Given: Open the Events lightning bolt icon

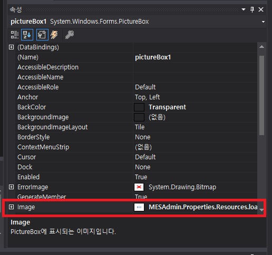Looking at the screenshot, I should tap(54, 35).
